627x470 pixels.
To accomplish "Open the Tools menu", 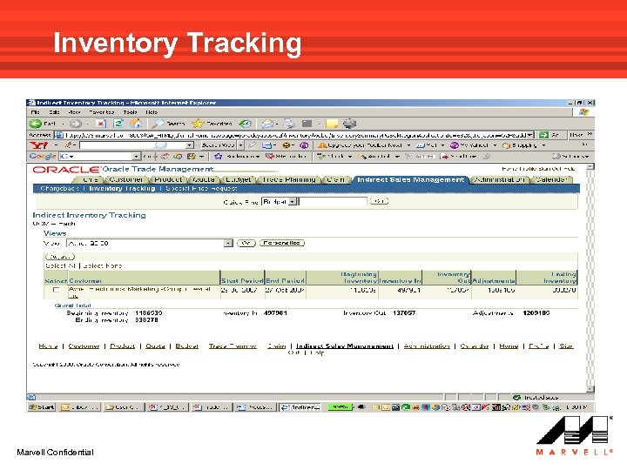I will 130,112.
